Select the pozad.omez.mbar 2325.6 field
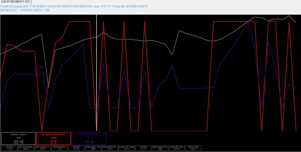 click(176, 148)
